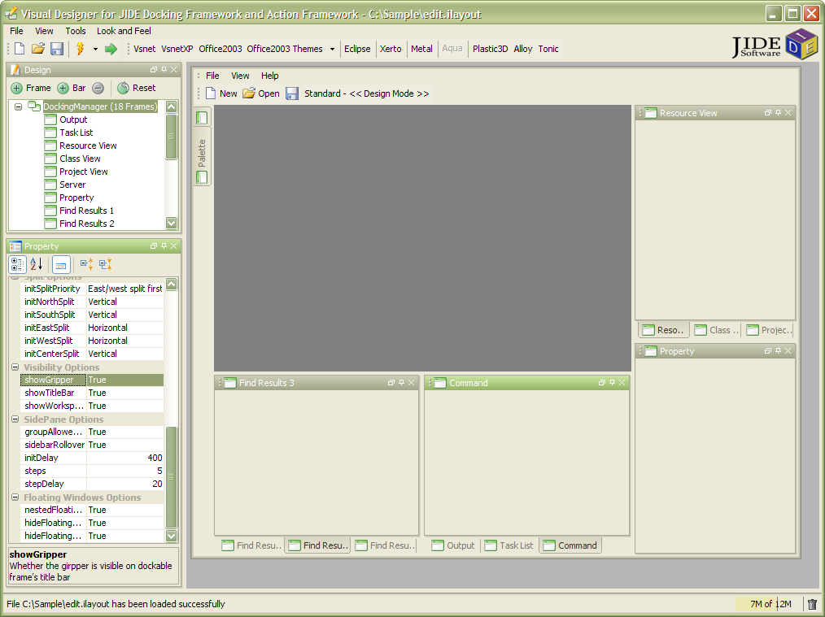Collapse the DockingManager tree node
Viewport: 825px width, 617px height.
19,106
